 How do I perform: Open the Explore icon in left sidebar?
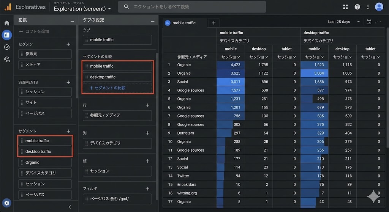(x=7, y=47)
